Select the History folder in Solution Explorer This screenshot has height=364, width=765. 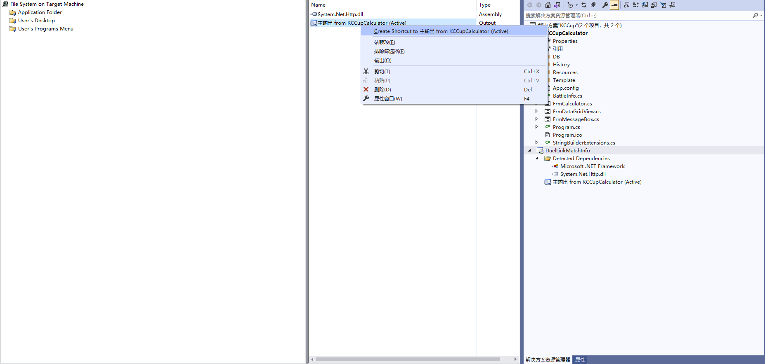561,65
